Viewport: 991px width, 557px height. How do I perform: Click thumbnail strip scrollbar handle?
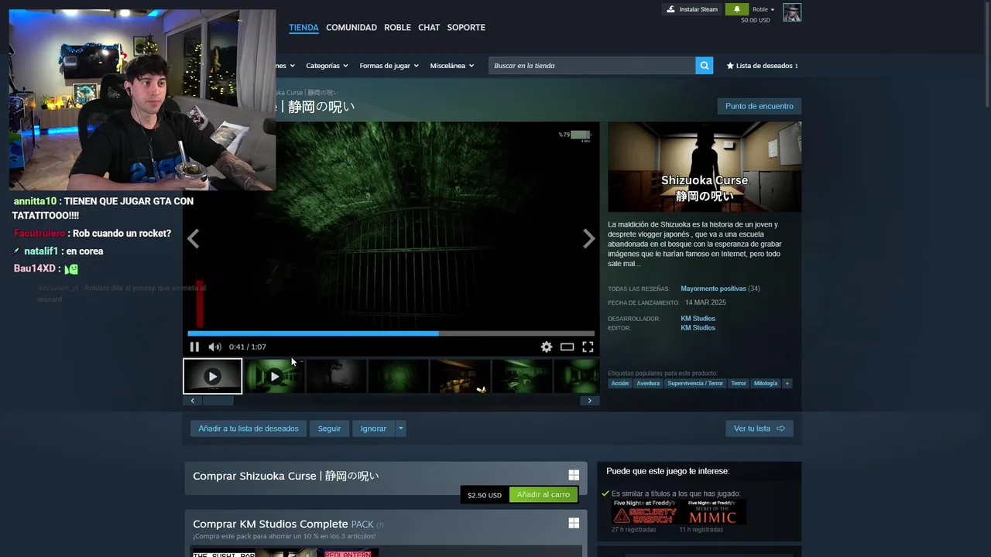click(218, 401)
